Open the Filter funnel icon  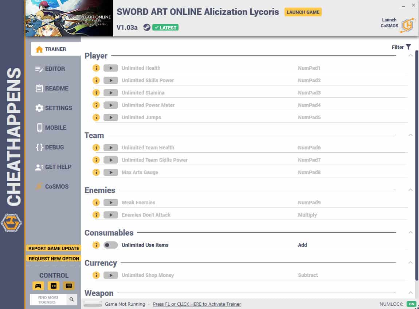(x=408, y=47)
